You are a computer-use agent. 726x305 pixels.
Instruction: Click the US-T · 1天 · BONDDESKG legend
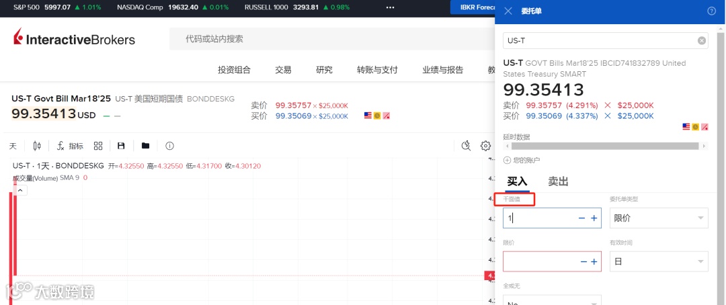point(58,166)
